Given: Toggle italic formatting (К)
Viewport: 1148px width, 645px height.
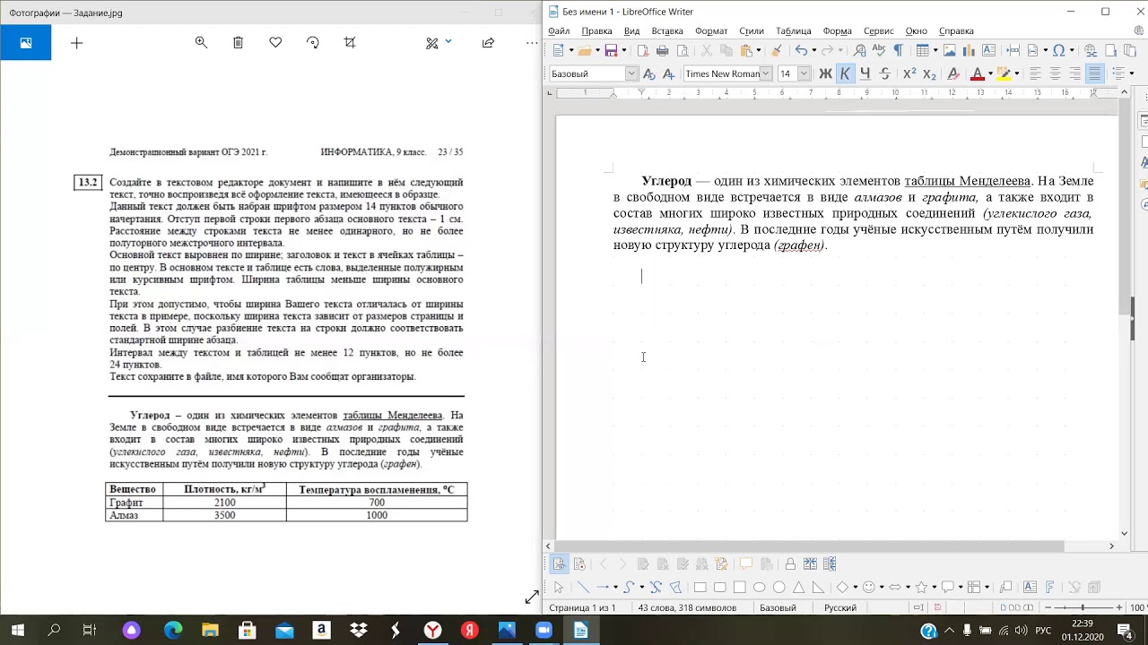Looking at the screenshot, I should [845, 73].
